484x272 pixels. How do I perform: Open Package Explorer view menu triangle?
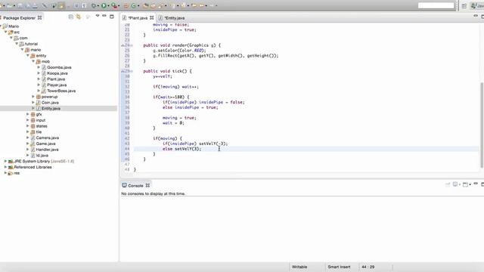click(98, 15)
